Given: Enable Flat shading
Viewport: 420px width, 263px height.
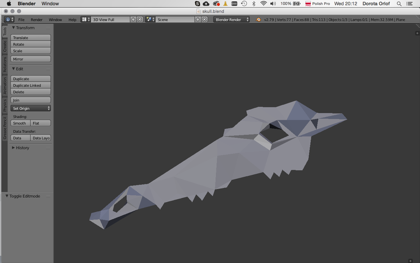Looking at the screenshot, I should click(x=40, y=123).
